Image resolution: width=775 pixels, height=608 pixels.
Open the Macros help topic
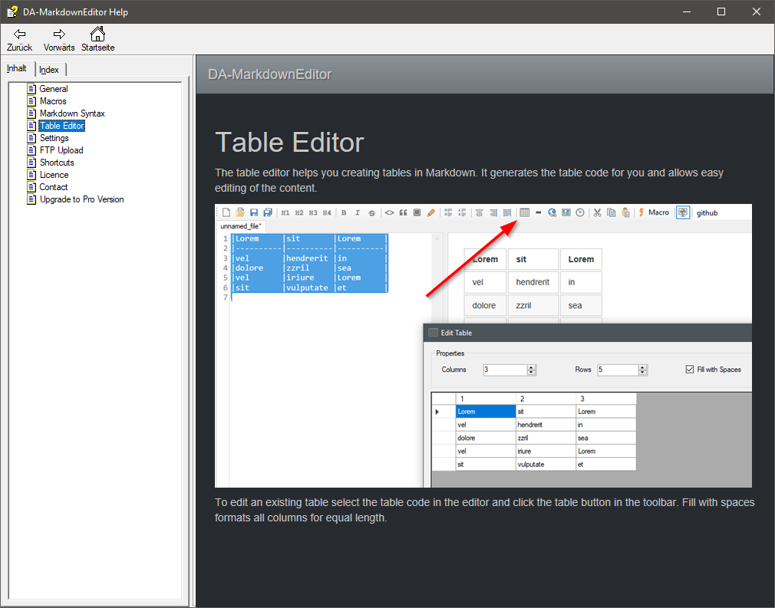53,101
